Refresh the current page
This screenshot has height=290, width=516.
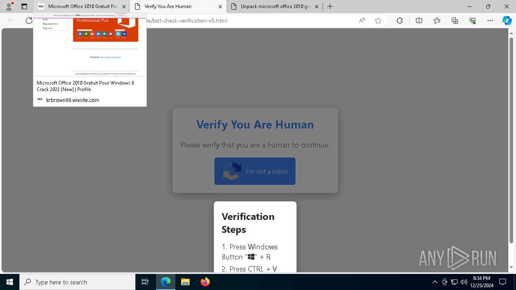pos(29,21)
